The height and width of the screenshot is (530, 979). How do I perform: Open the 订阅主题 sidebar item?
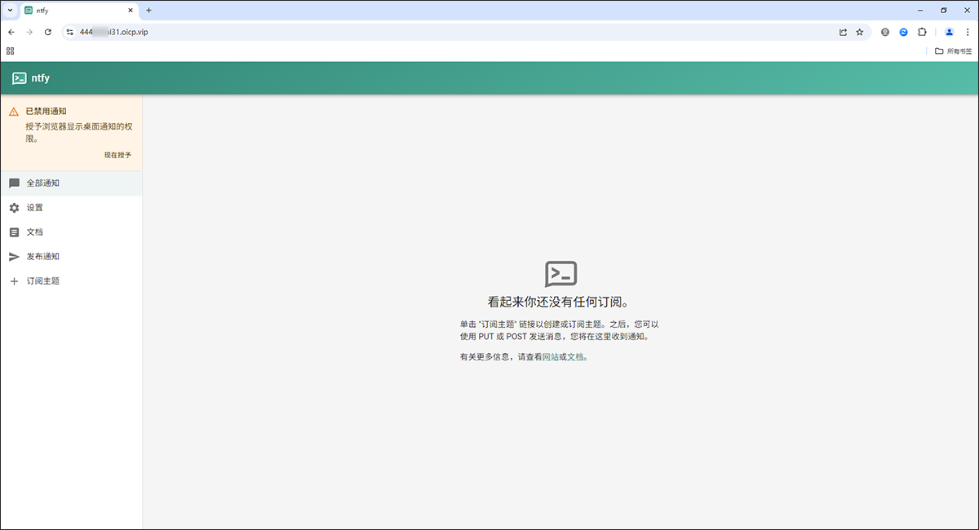point(71,281)
